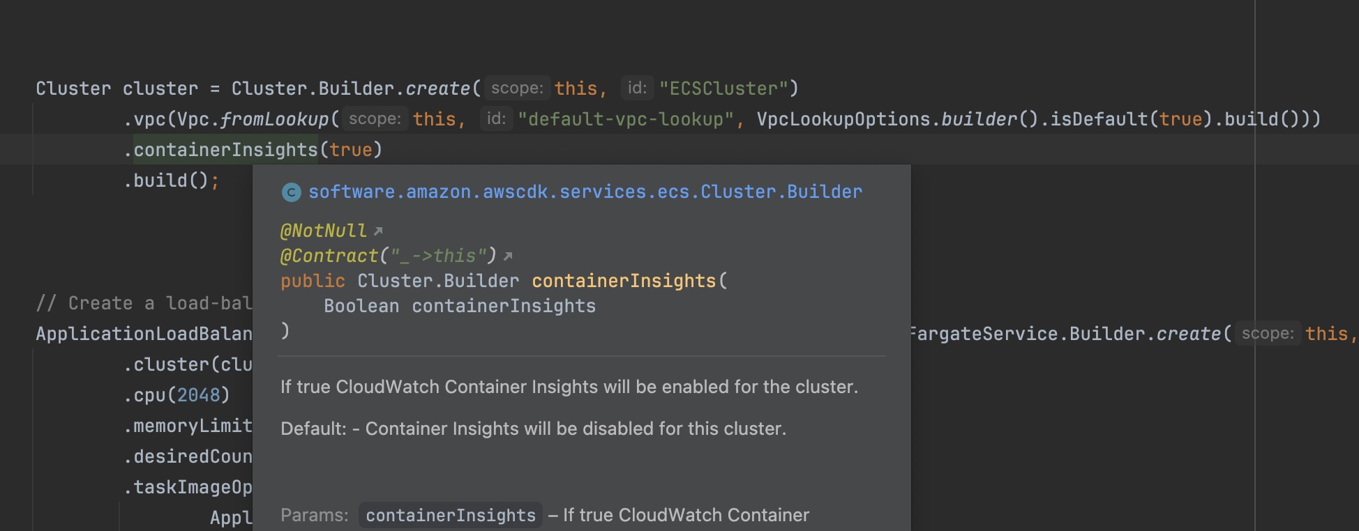Click the cpu value 2048

click(198, 395)
